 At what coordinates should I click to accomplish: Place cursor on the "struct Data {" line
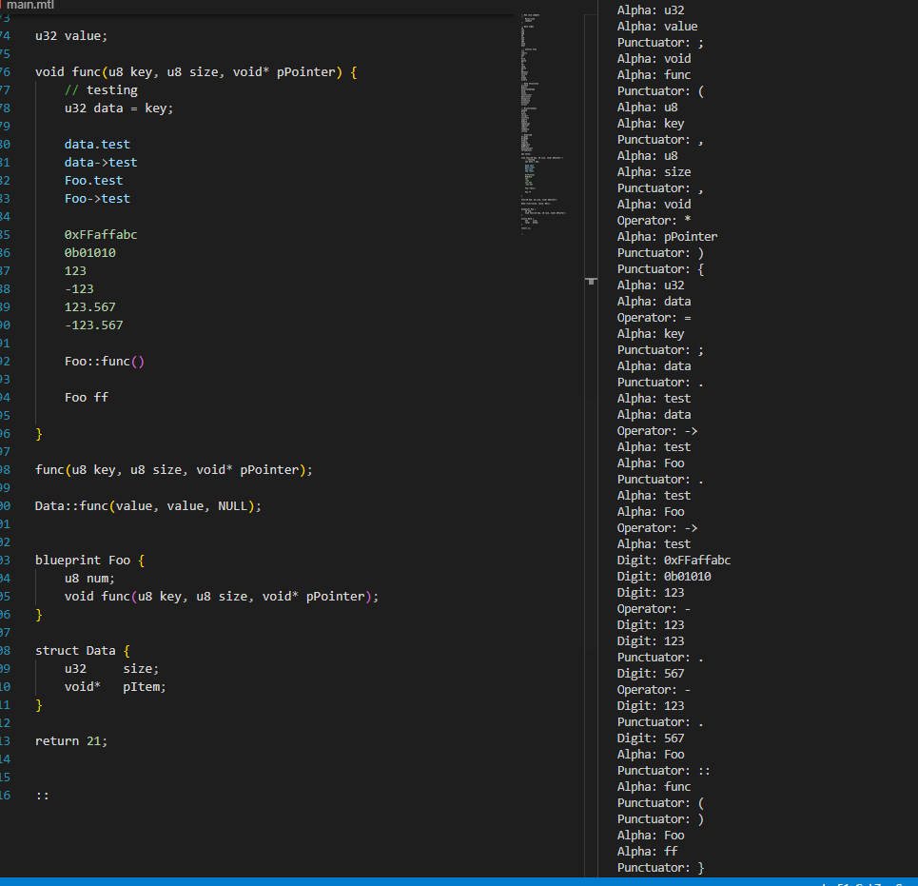(81, 651)
